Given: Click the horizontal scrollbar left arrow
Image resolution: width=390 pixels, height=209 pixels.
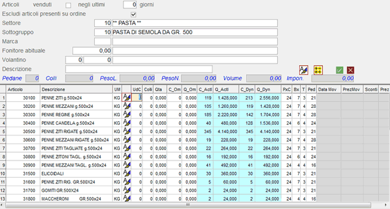Looking at the screenshot, I should click(x=2, y=205).
